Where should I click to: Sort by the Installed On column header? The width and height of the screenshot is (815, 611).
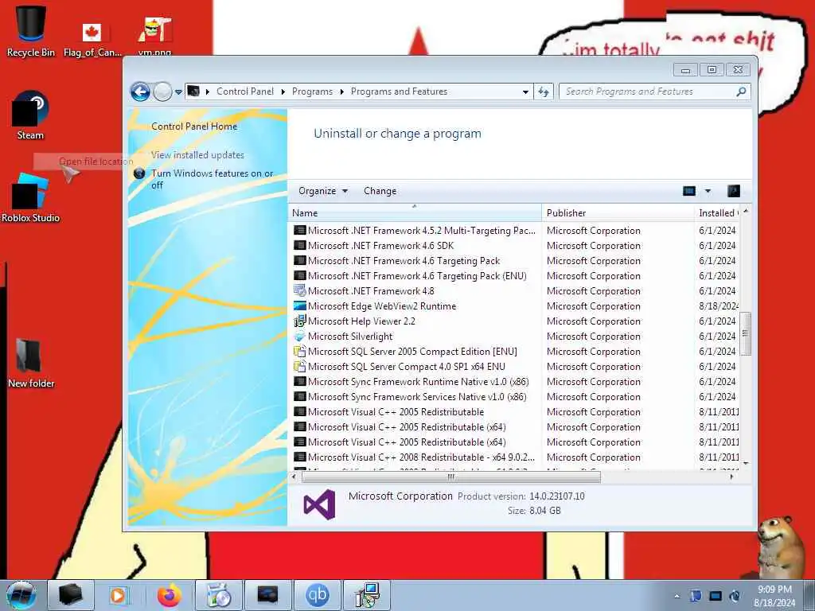(x=717, y=212)
